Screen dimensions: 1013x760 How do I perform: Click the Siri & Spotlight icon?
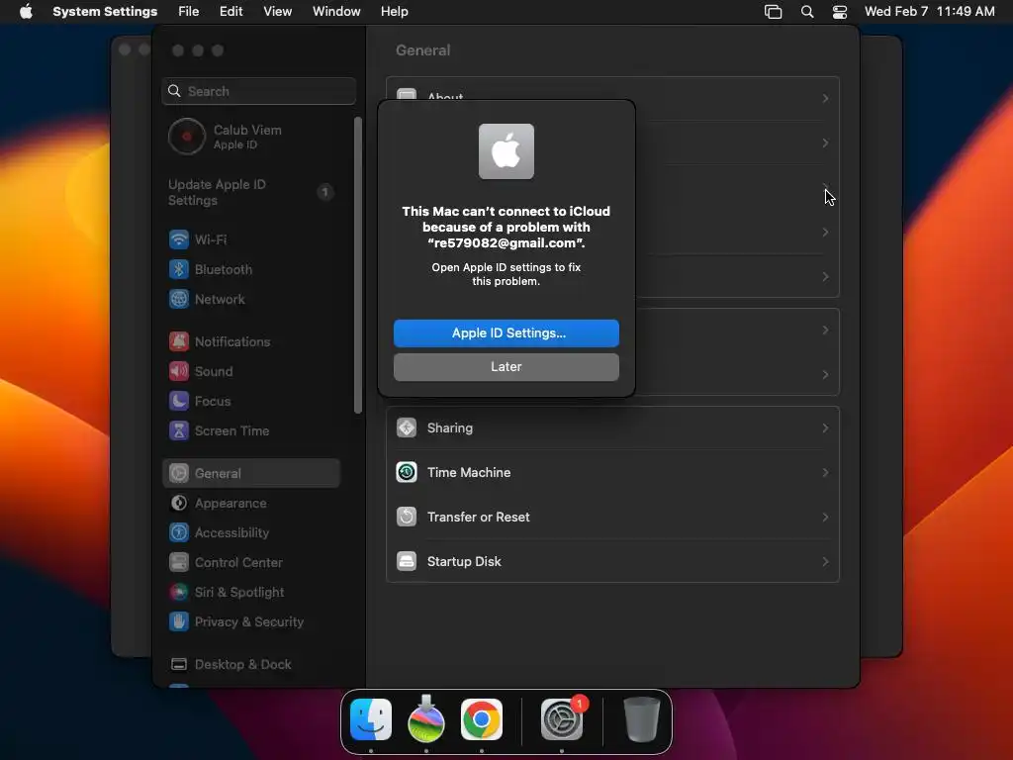[179, 592]
